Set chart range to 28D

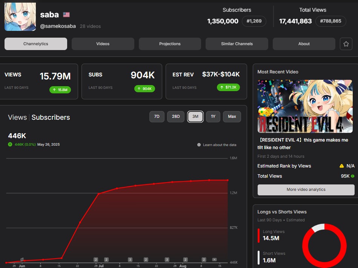pyautogui.click(x=176, y=116)
